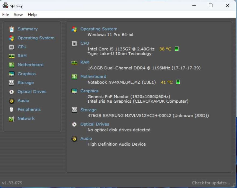Click Graphics heading link in summary

[x=89, y=91]
